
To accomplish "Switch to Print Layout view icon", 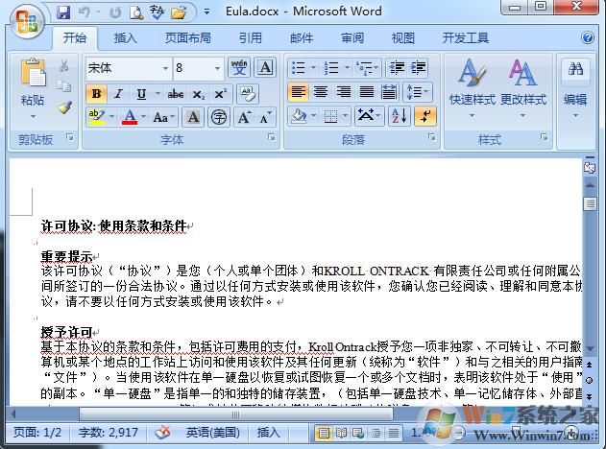I will (324, 433).
